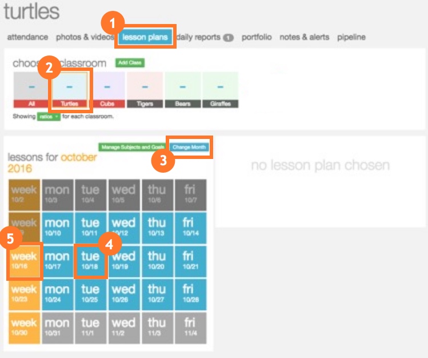Pick the Bears classroom tile

point(182,90)
